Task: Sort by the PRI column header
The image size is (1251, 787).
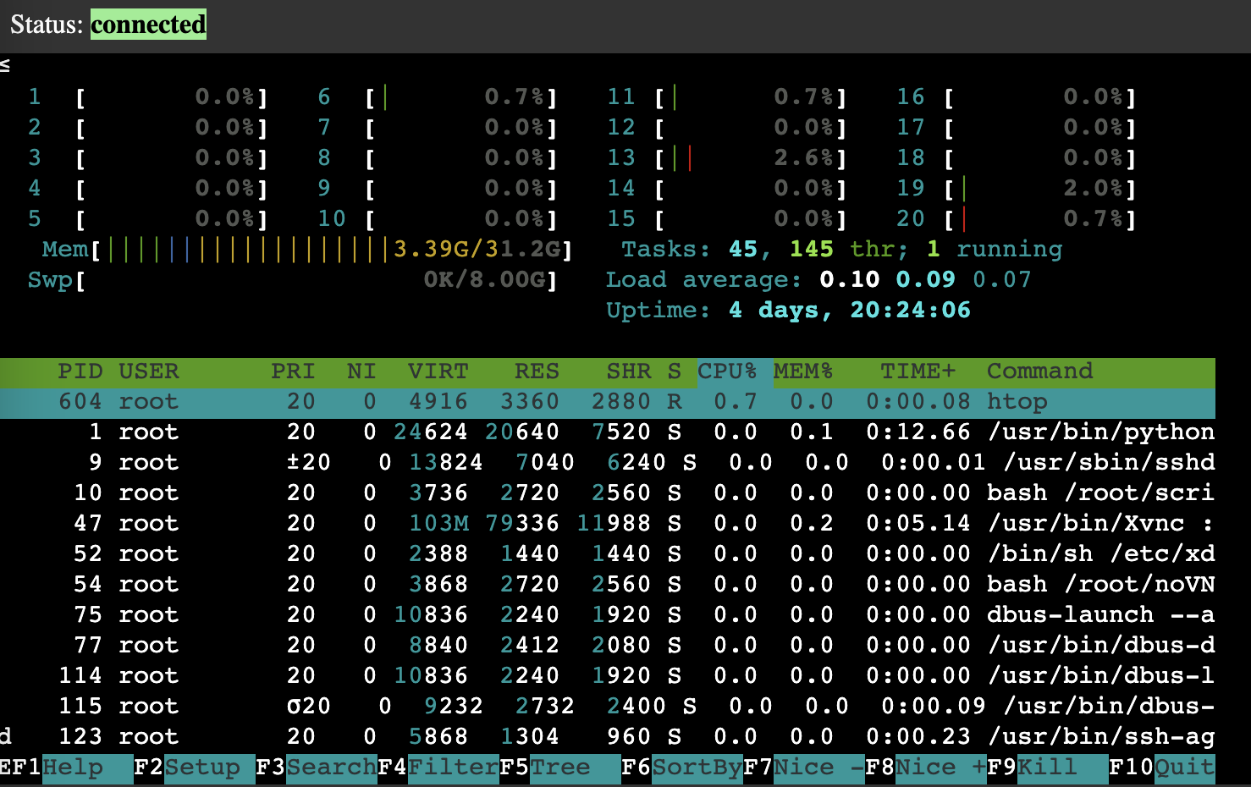Action: point(293,371)
